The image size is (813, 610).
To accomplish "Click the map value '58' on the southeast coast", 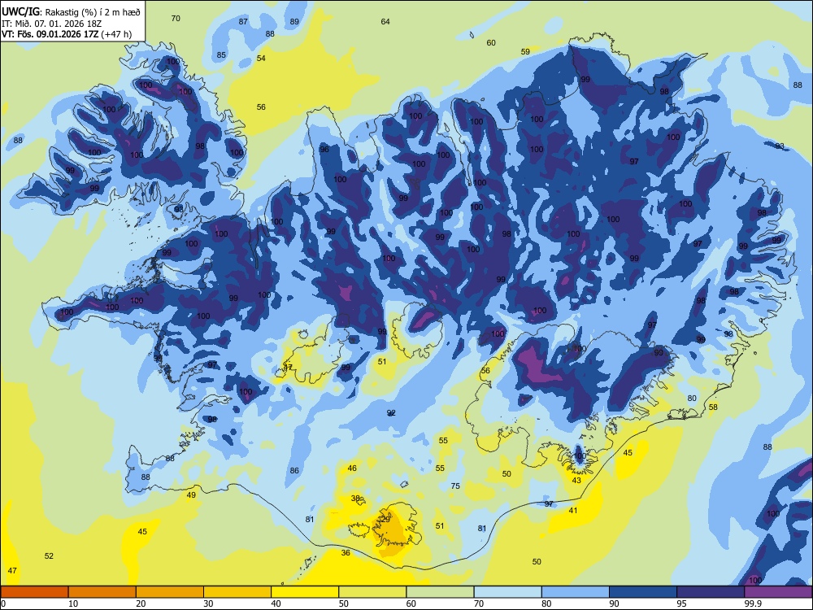I will point(714,407).
